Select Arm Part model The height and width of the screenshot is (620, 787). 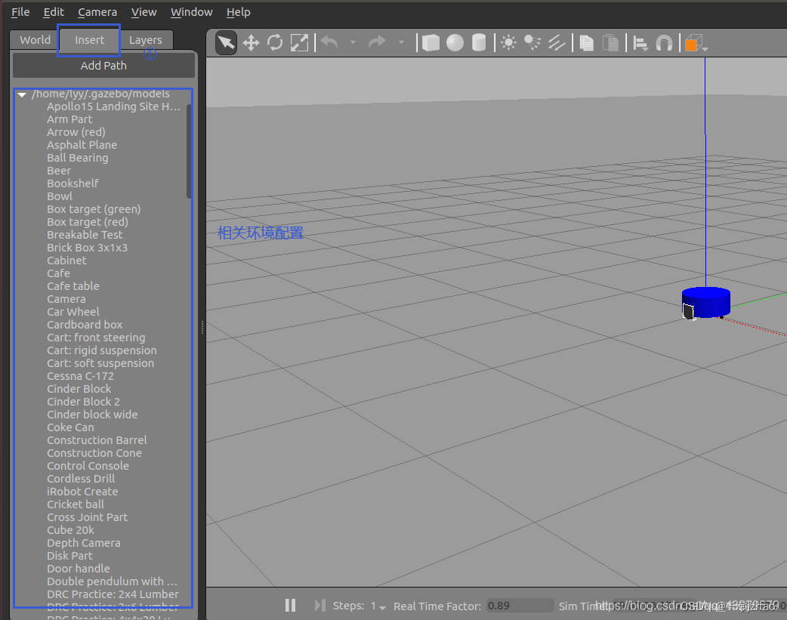pyautogui.click(x=69, y=119)
